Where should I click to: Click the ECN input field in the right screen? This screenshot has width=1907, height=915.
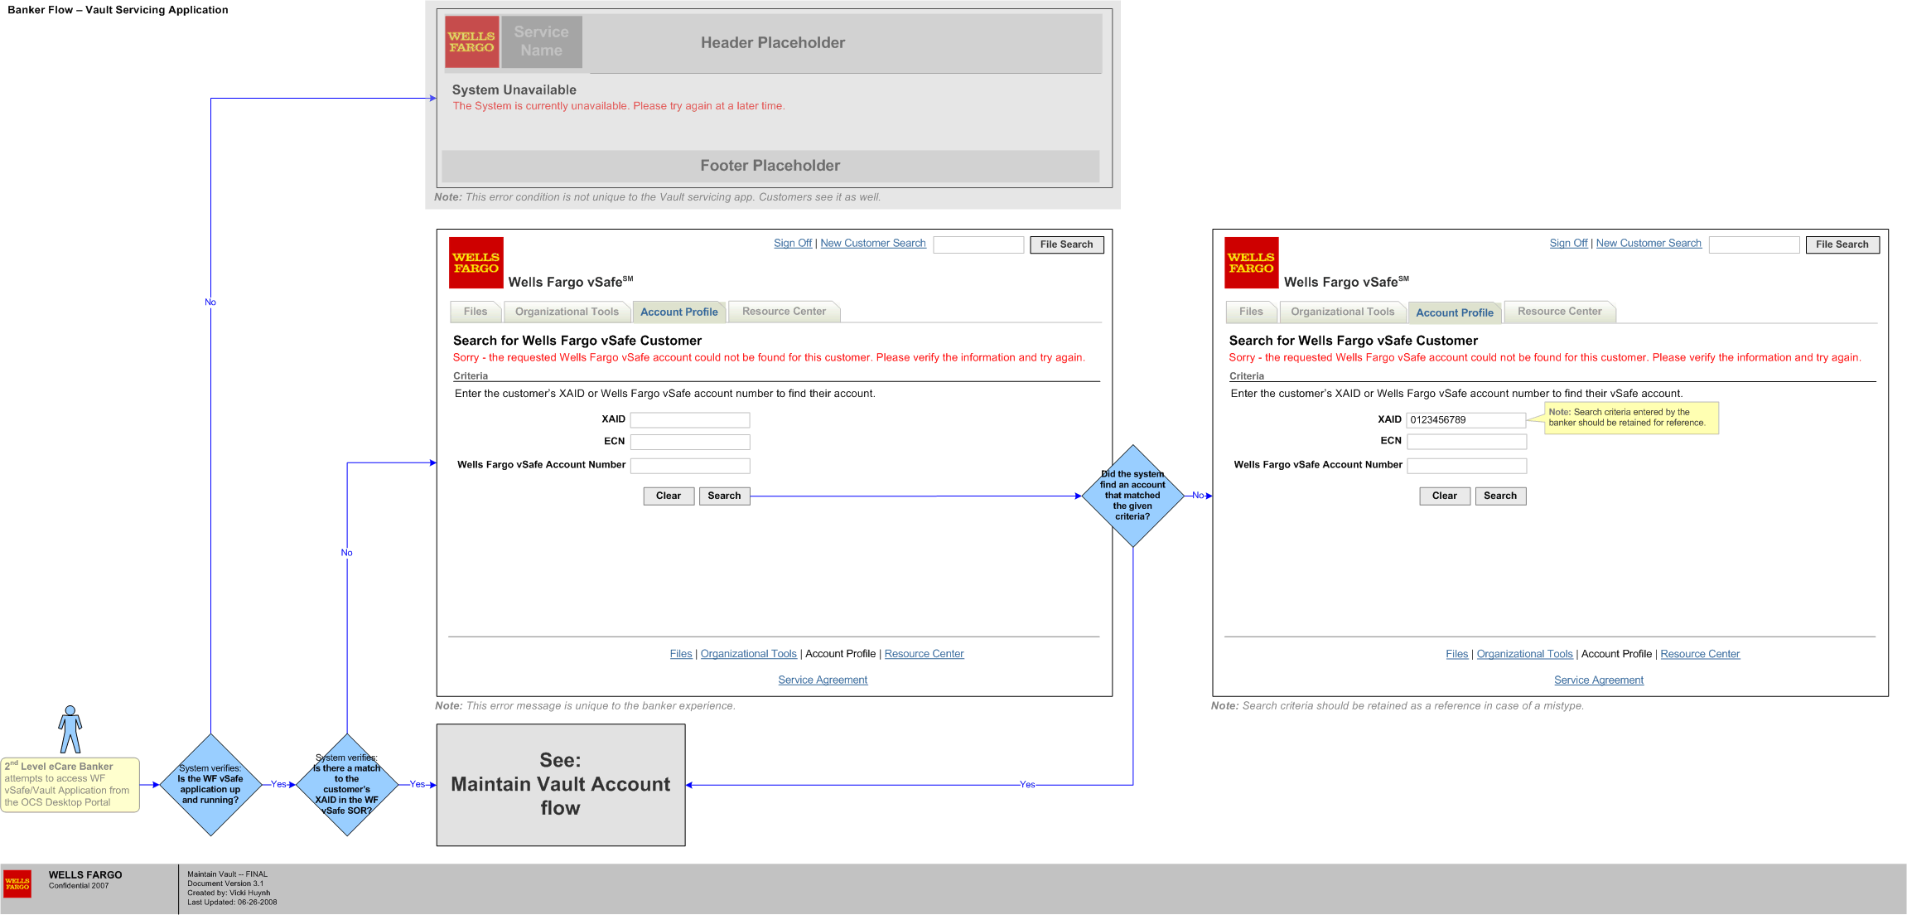[x=1466, y=442]
